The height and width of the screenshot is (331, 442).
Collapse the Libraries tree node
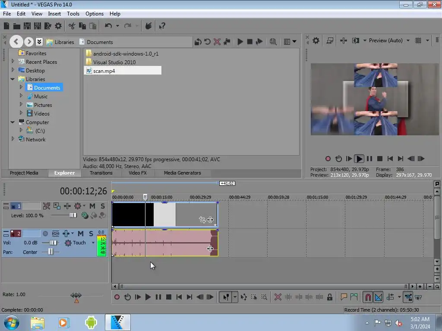(x=13, y=79)
